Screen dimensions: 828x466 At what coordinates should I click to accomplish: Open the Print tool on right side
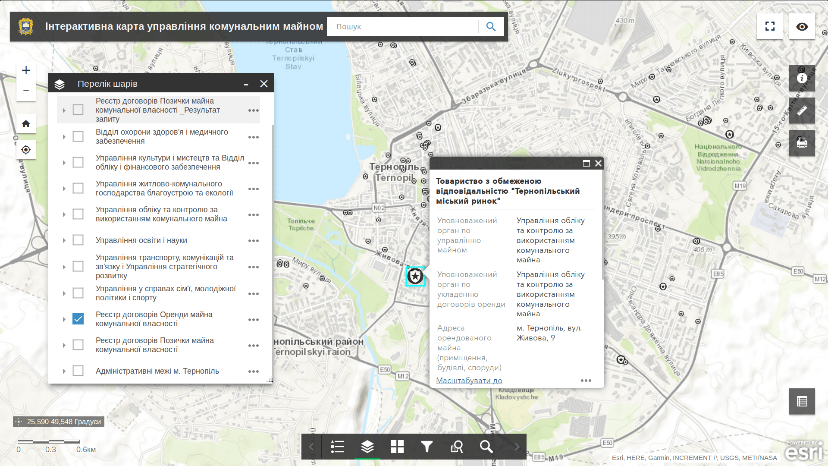(801, 143)
